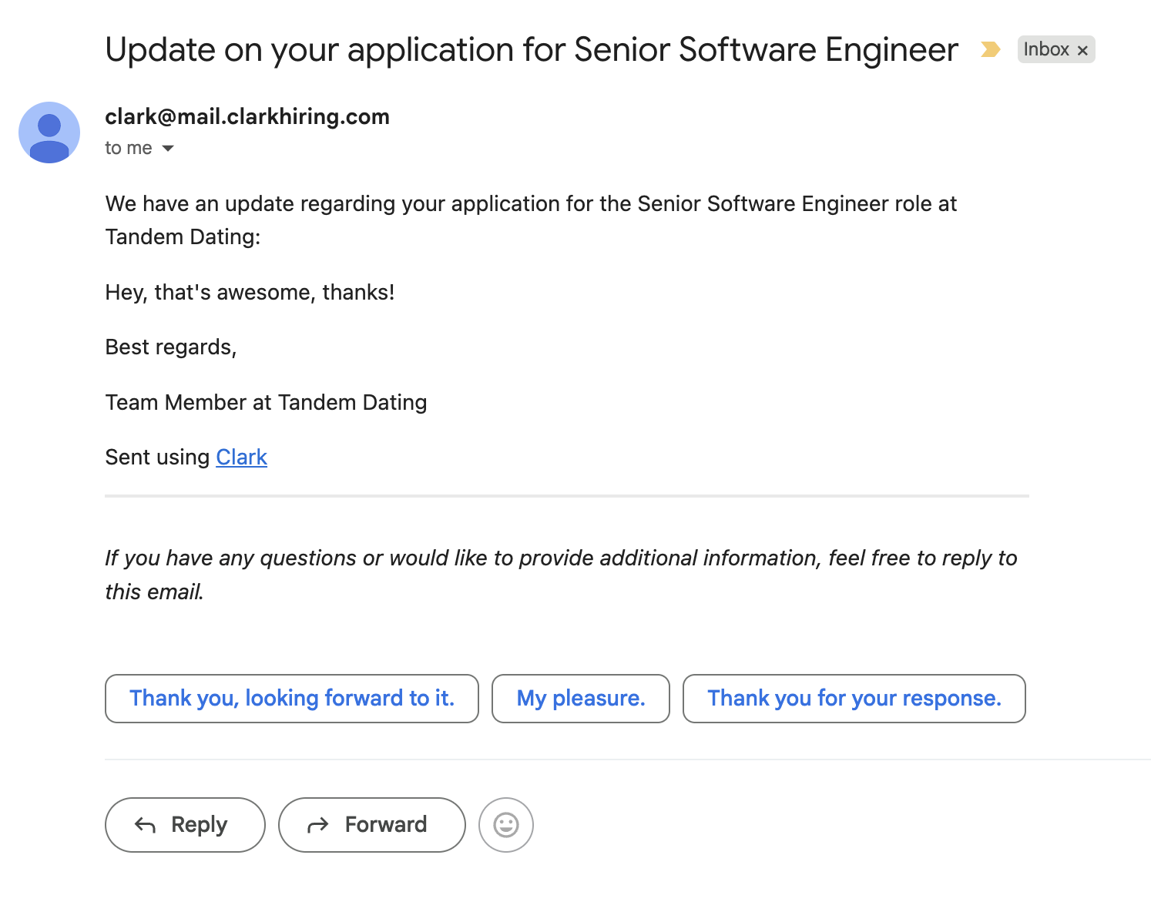Choose smart reply "Thank you, looking forward to it."
1151x912 pixels.
tap(292, 699)
